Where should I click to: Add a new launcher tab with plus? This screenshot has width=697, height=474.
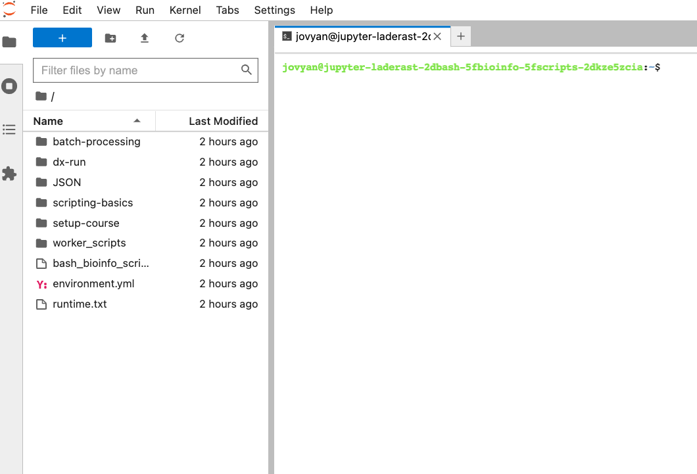coord(461,36)
